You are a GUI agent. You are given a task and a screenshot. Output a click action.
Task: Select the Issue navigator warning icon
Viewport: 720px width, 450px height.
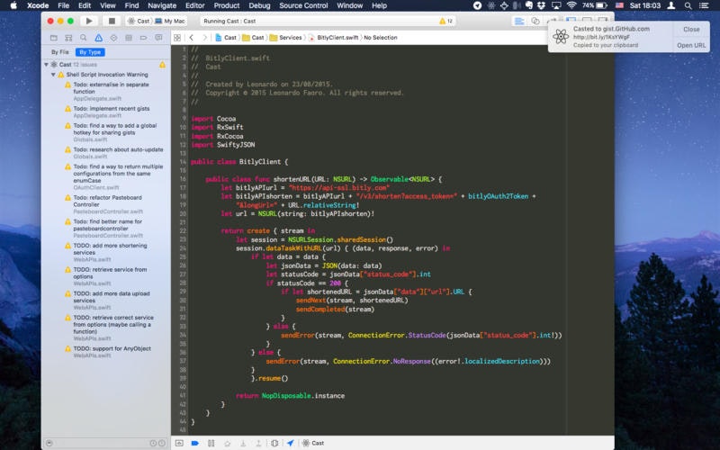[x=98, y=38]
